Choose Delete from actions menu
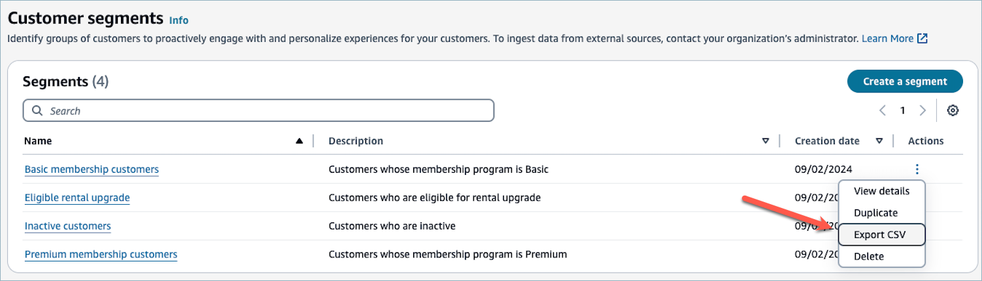982x281 pixels. click(869, 256)
